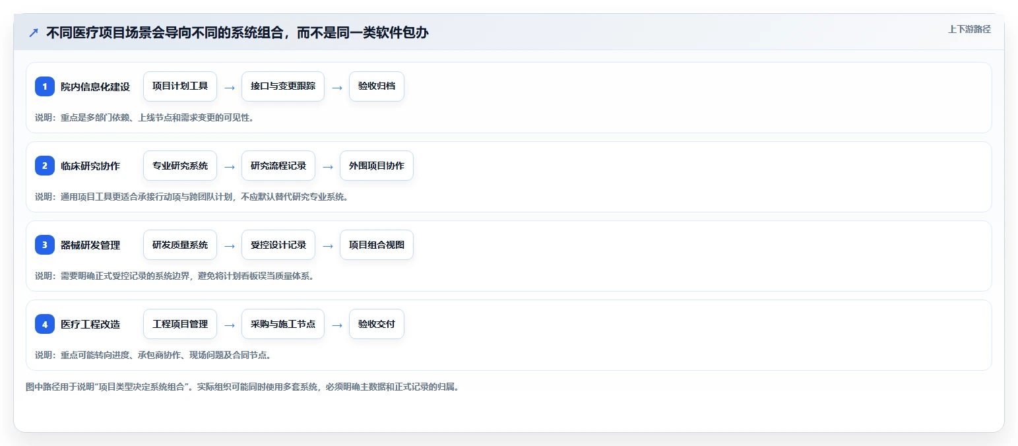1018x446 pixels.
Task: Select the 项目组合视图 step box
Action: pos(377,245)
